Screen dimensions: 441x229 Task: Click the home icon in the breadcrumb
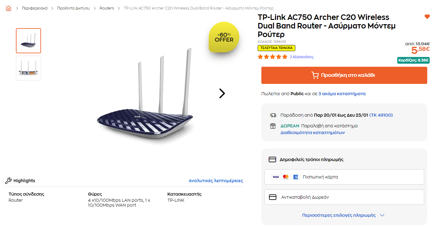coord(9,8)
